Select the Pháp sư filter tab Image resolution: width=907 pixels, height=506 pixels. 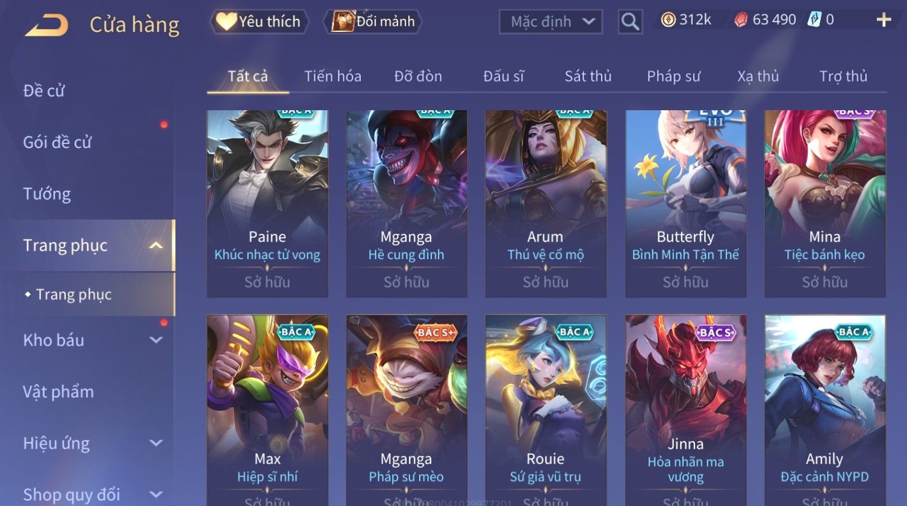click(x=673, y=77)
